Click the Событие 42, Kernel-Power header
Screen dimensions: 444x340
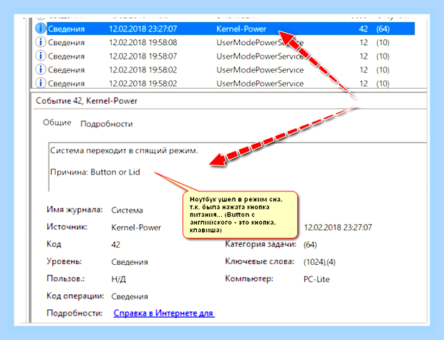tap(87, 101)
